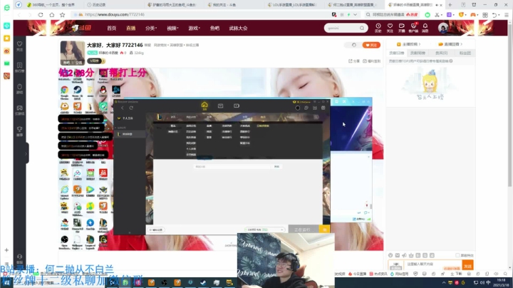Image resolution: width=513 pixels, height=288 pixels.
Task: Expand the 视频 dropdown in Douyu header
Action: [x=172, y=28]
